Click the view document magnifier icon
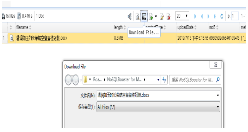Screen dimensions: 248x132 point(137,16)
